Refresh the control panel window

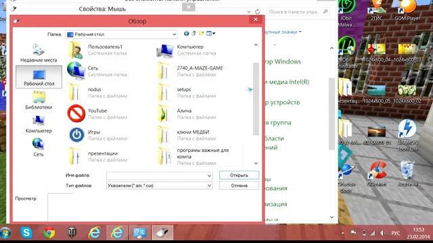257,12
